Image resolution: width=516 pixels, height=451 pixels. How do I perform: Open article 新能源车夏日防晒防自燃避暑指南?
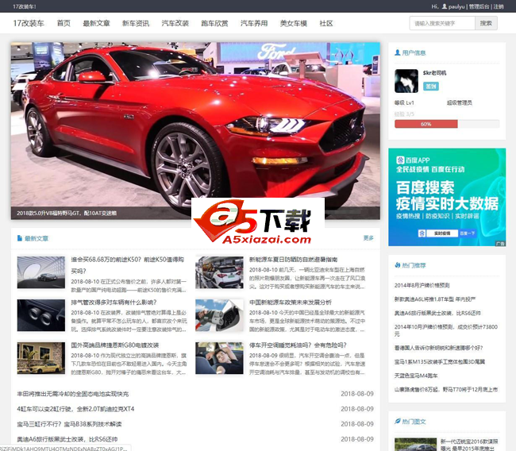[x=293, y=260]
